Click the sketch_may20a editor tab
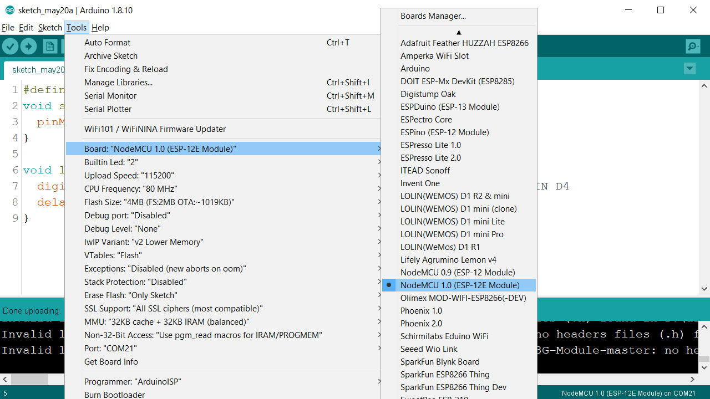The image size is (710, 399). tap(34, 70)
